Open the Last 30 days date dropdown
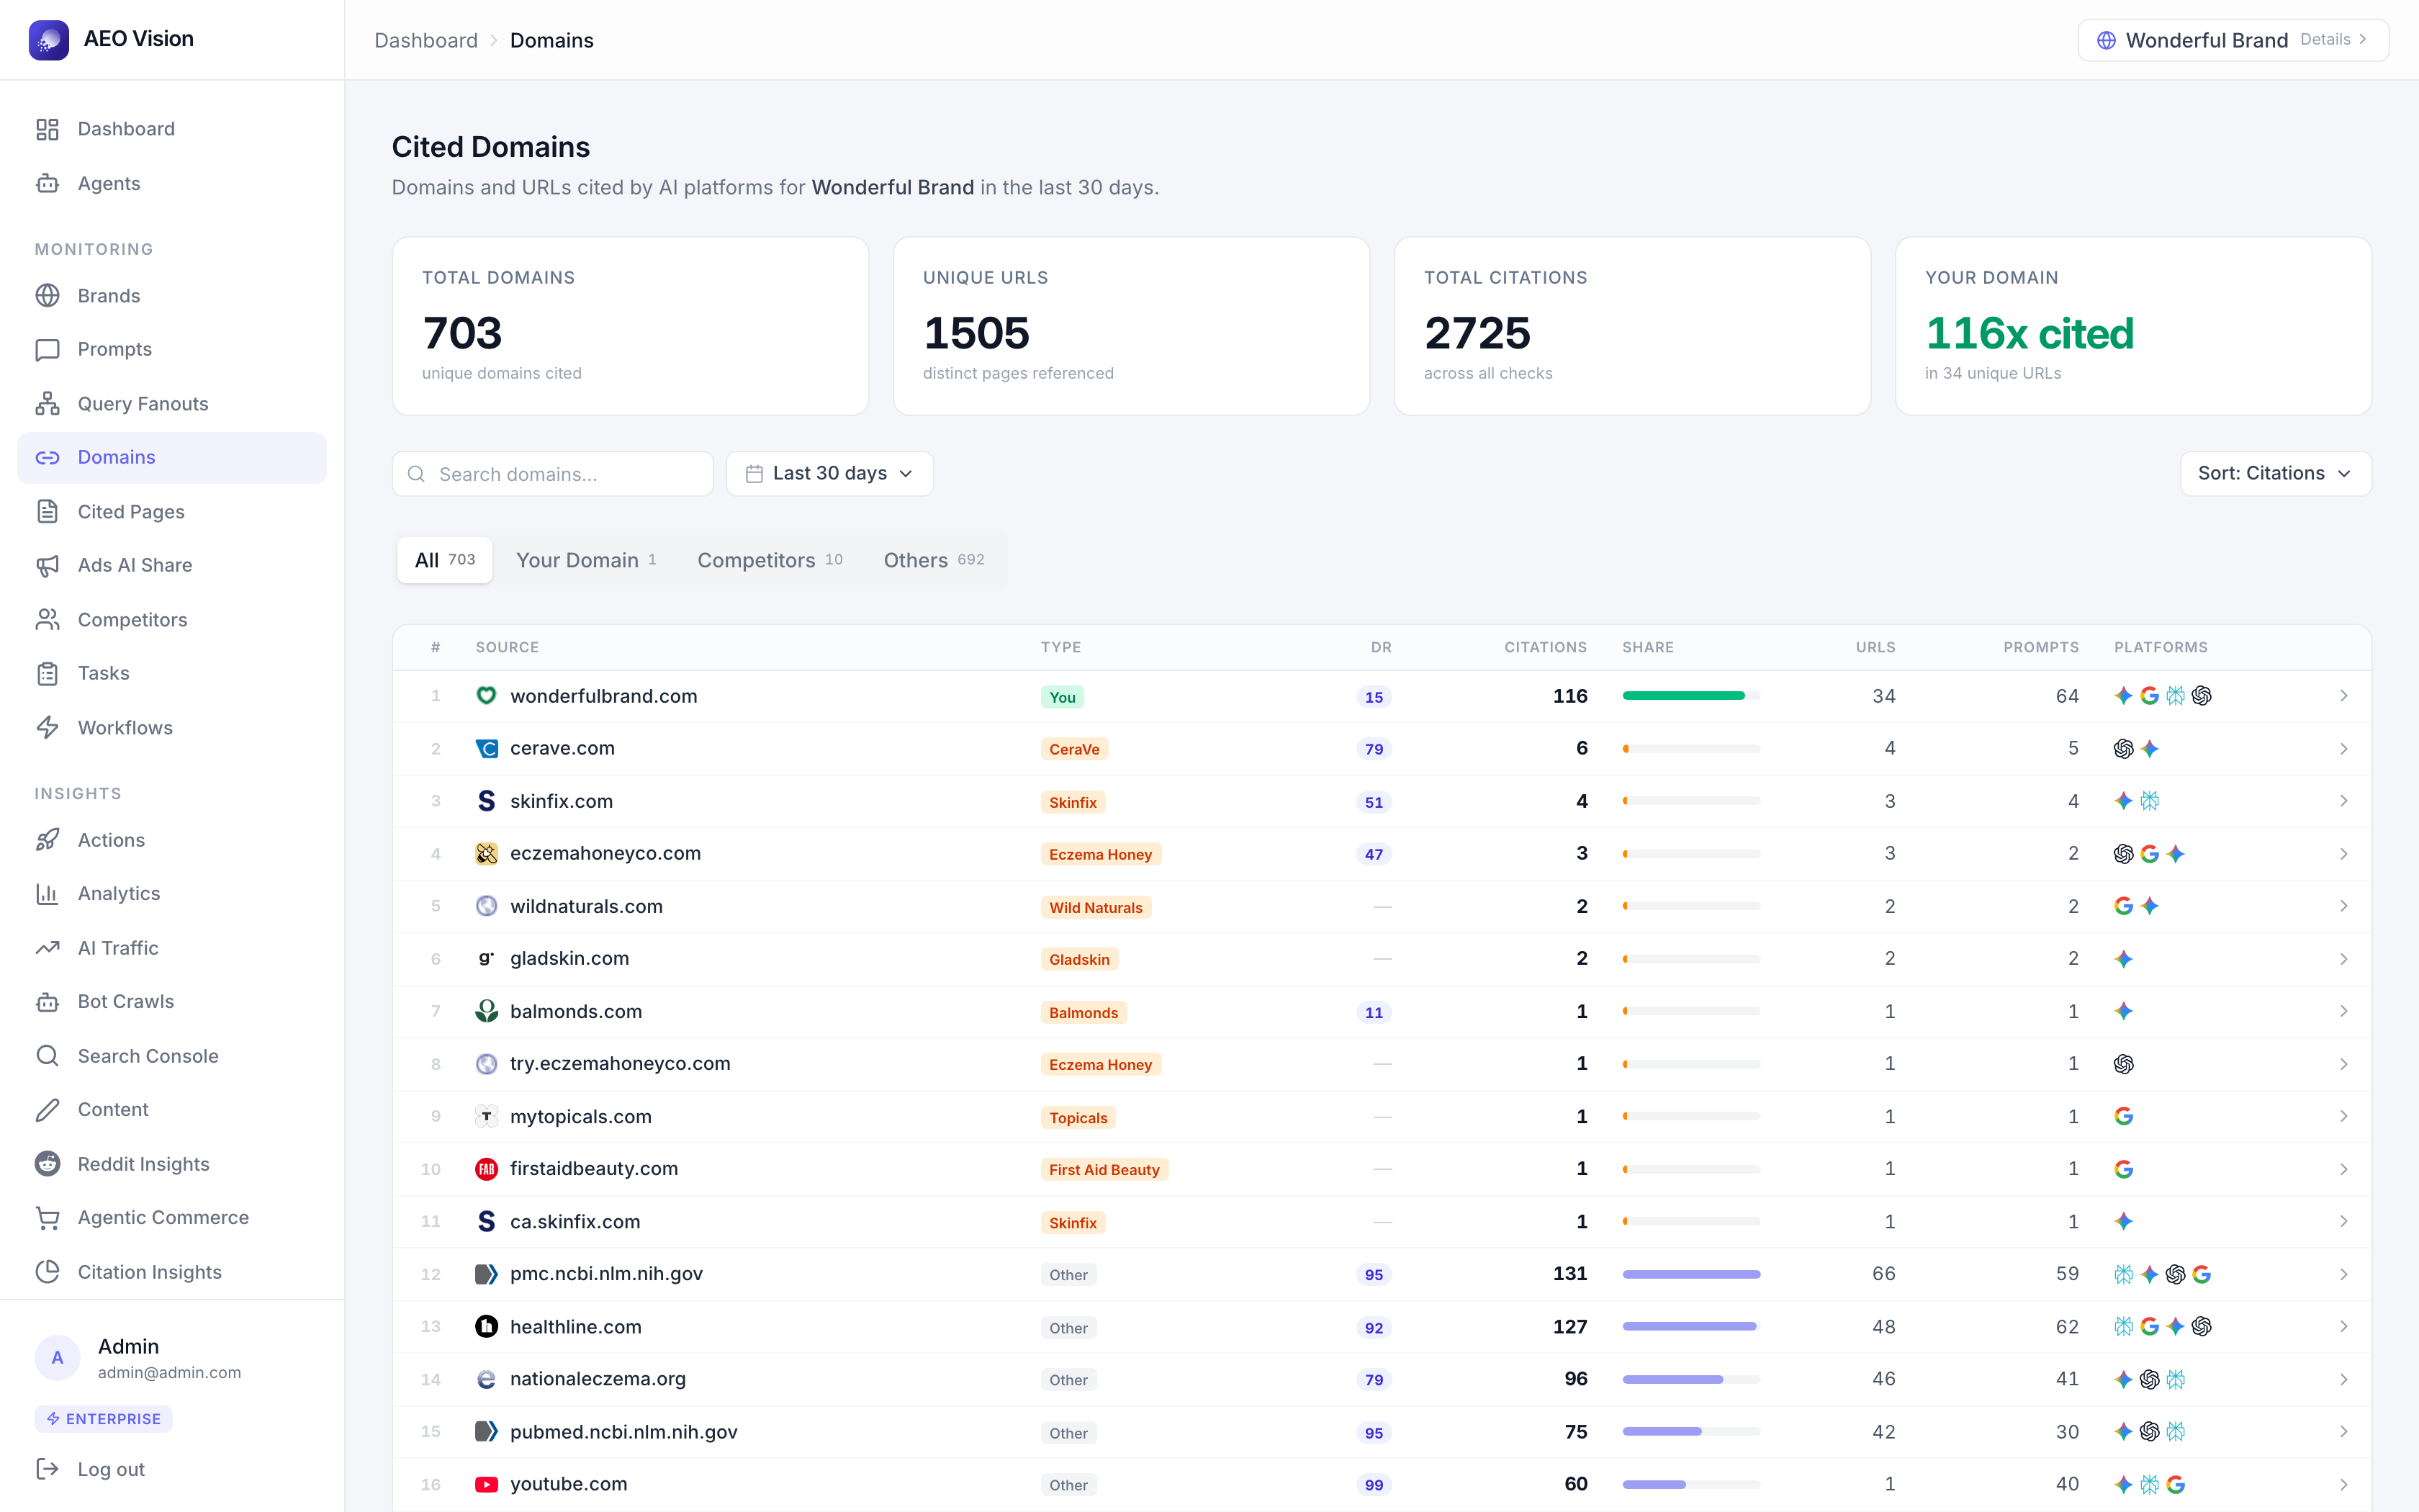The width and height of the screenshot is (2419, 1512). 829,473
